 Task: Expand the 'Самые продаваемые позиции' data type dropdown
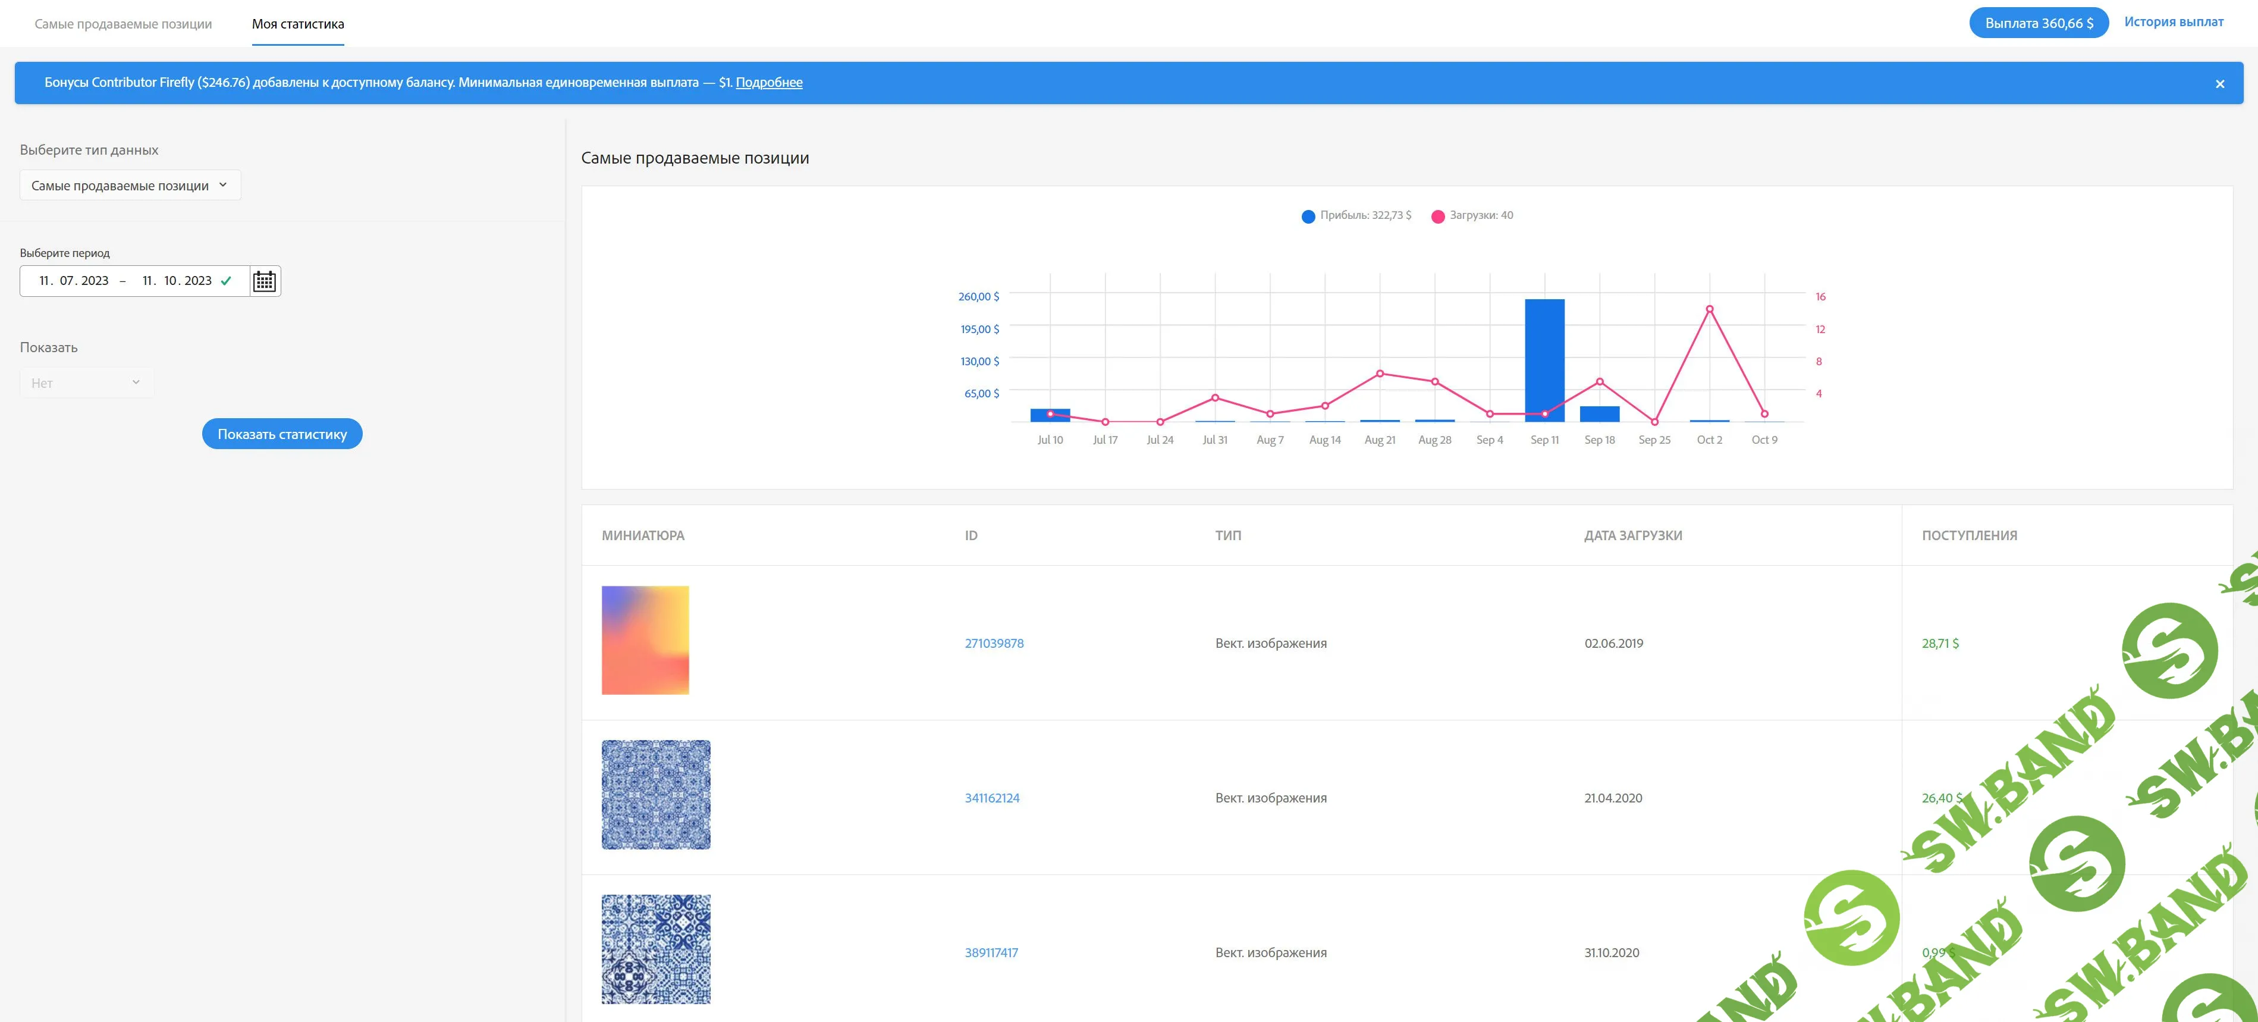[130, 185]
